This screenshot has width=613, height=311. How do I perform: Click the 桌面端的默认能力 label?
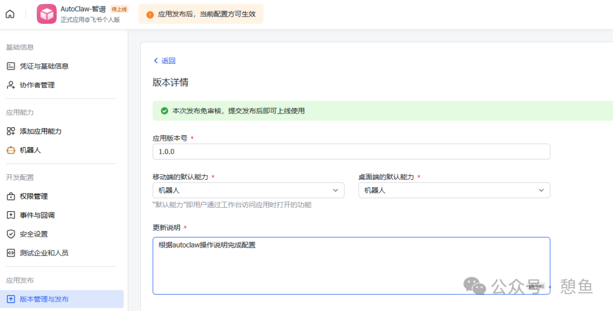click(x=387, y=177)
